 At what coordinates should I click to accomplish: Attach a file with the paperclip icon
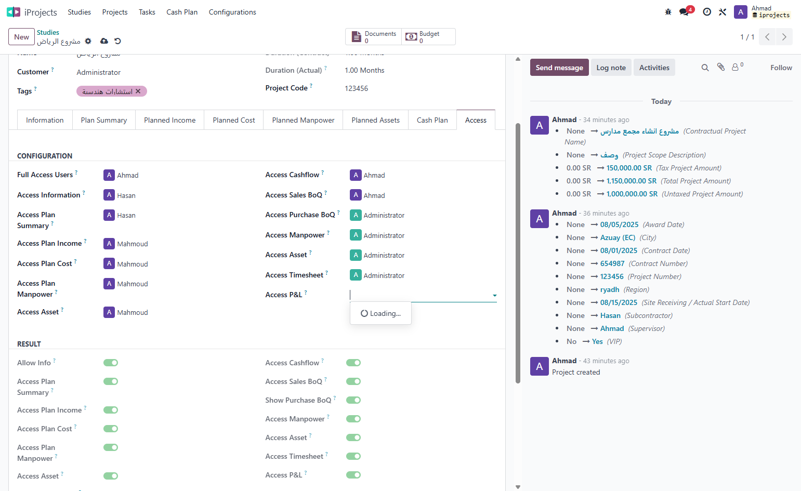pos(720,67)
